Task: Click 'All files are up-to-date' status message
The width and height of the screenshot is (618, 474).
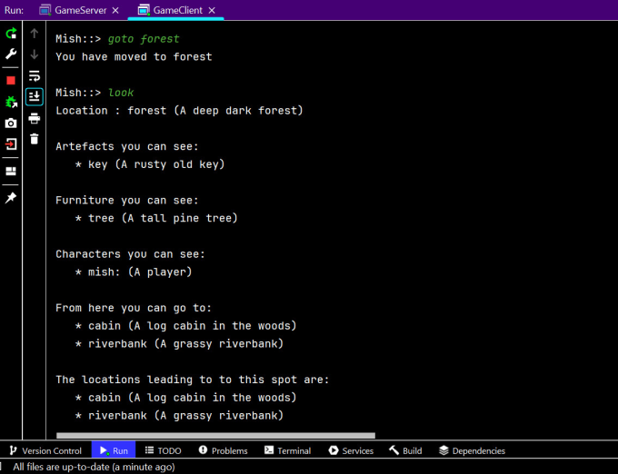Action: (x=94, y=468)
